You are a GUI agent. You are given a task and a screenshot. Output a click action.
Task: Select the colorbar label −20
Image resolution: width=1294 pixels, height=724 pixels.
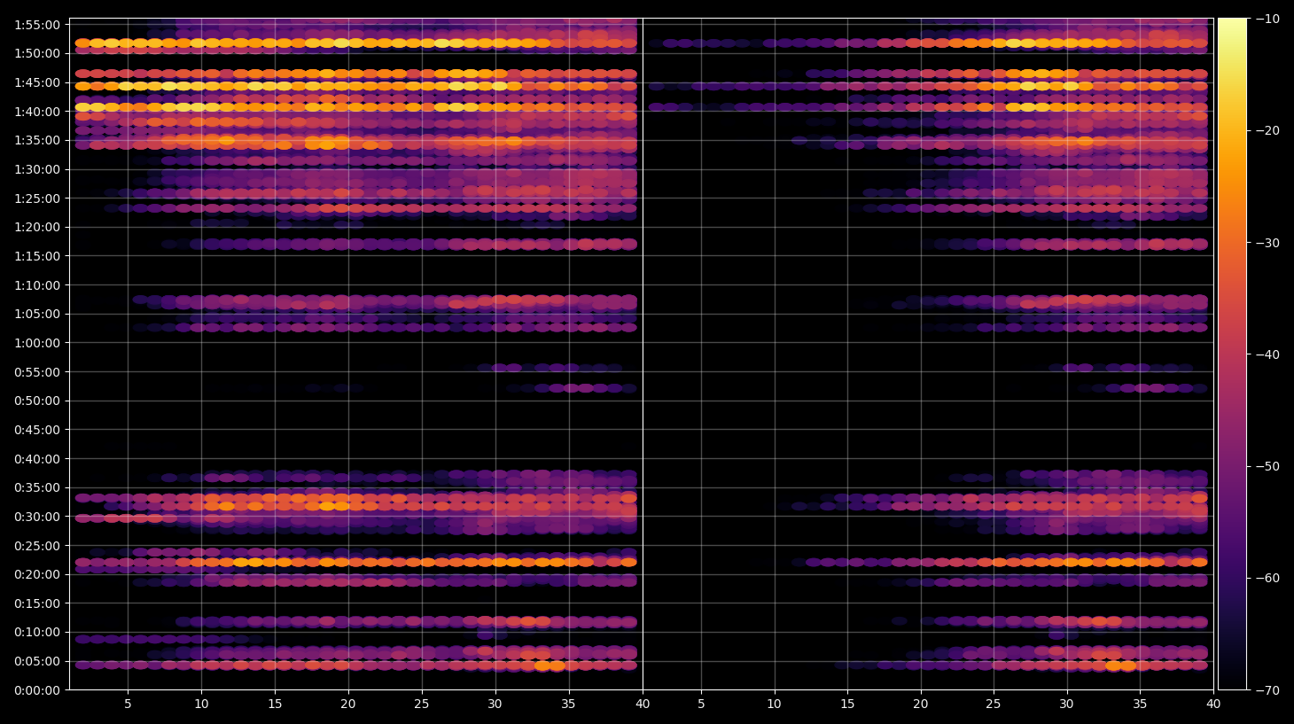coord(1267,130)
